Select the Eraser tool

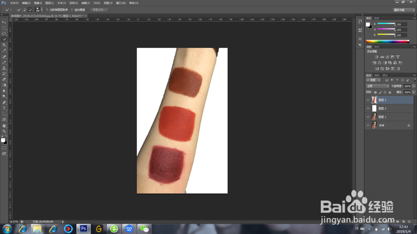pos(4,79)
